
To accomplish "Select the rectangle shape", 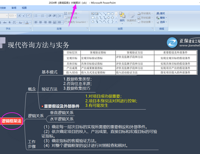I will (x=108, y=14).
